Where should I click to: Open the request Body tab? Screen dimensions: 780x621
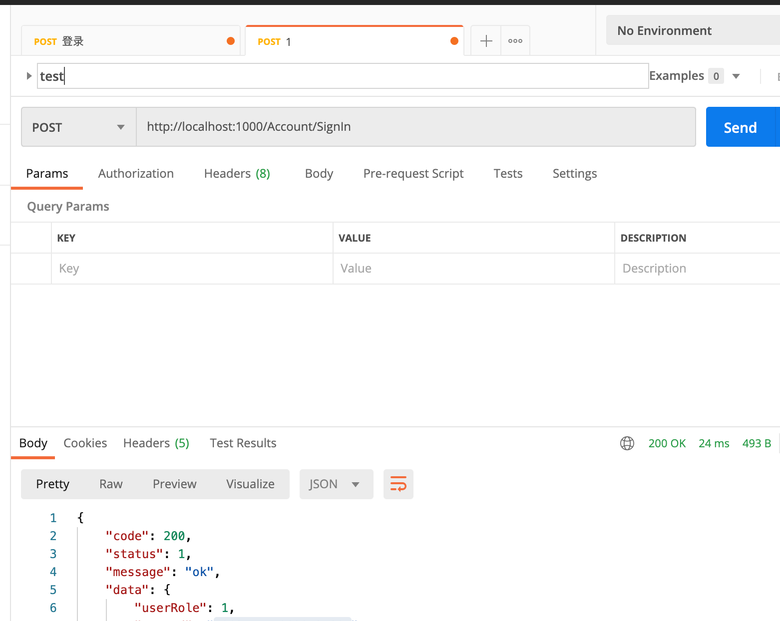tap(319, 174)
